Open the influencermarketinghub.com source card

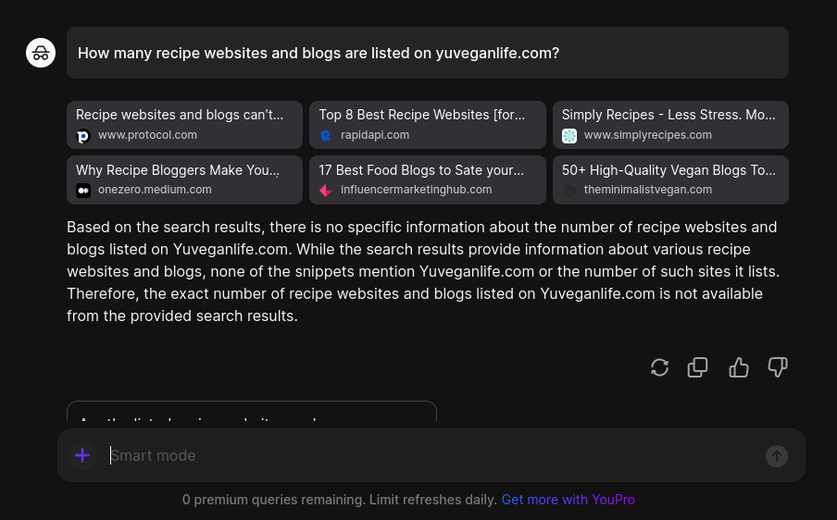point(428,180)
